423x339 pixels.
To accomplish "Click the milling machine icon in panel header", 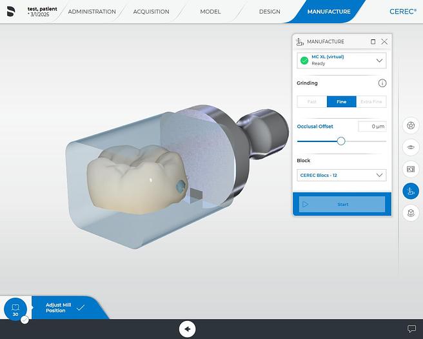I will [x=300, y=41].
